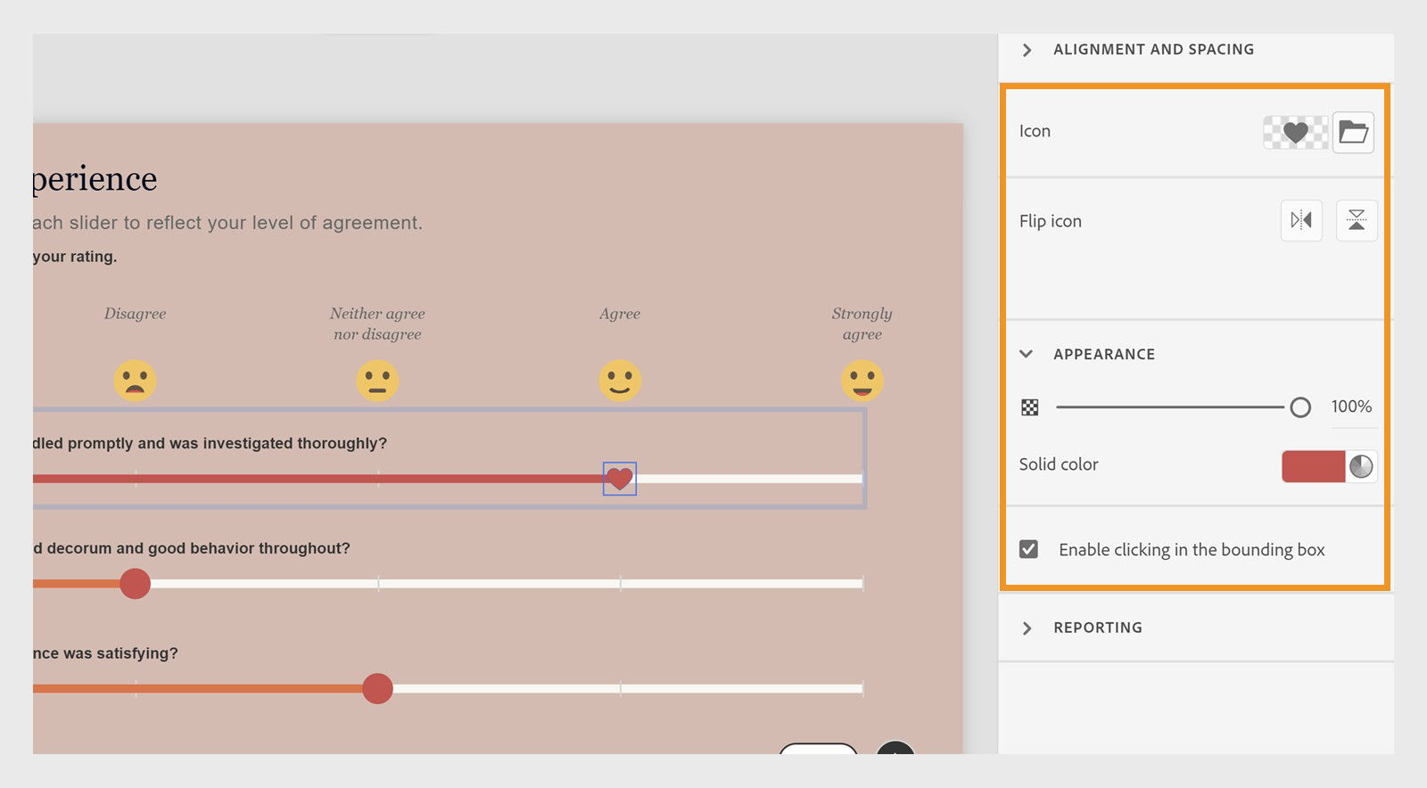Click the Strongly agree grinning emoji

862,381
